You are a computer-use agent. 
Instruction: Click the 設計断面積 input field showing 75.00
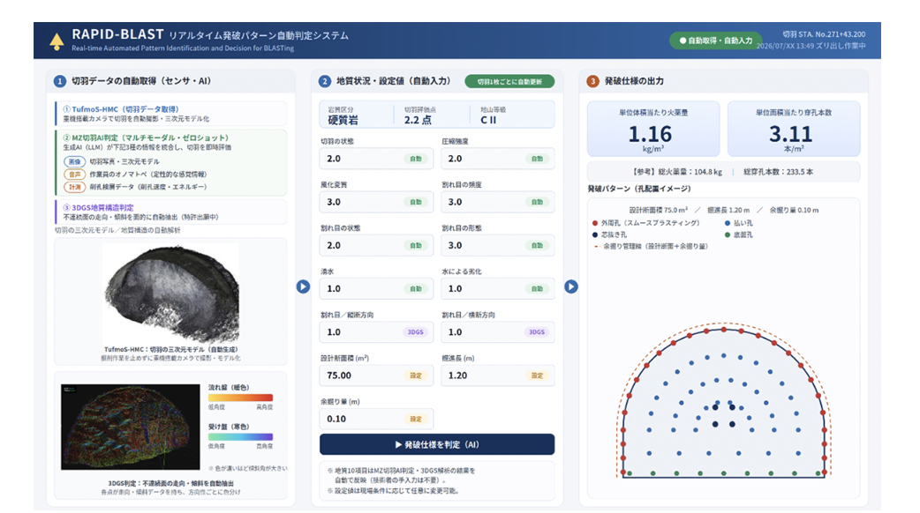tap(376, 375)
